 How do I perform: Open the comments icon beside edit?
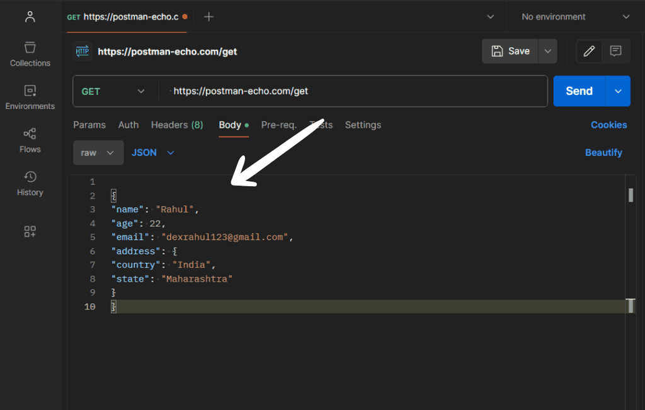tap(616, 51)
